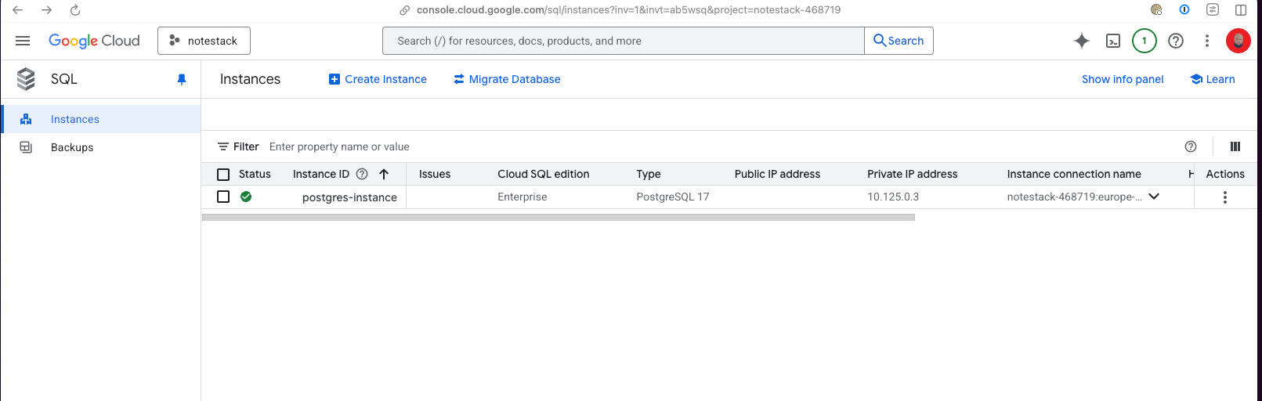Select the postgres-instance row checkbox
Image resolution: width=1262 pixels, height=401 pixels.
coord(223,197)
